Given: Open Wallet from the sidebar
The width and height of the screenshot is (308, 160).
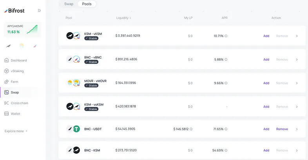Looking at the screenshot, I should (16, 114).
